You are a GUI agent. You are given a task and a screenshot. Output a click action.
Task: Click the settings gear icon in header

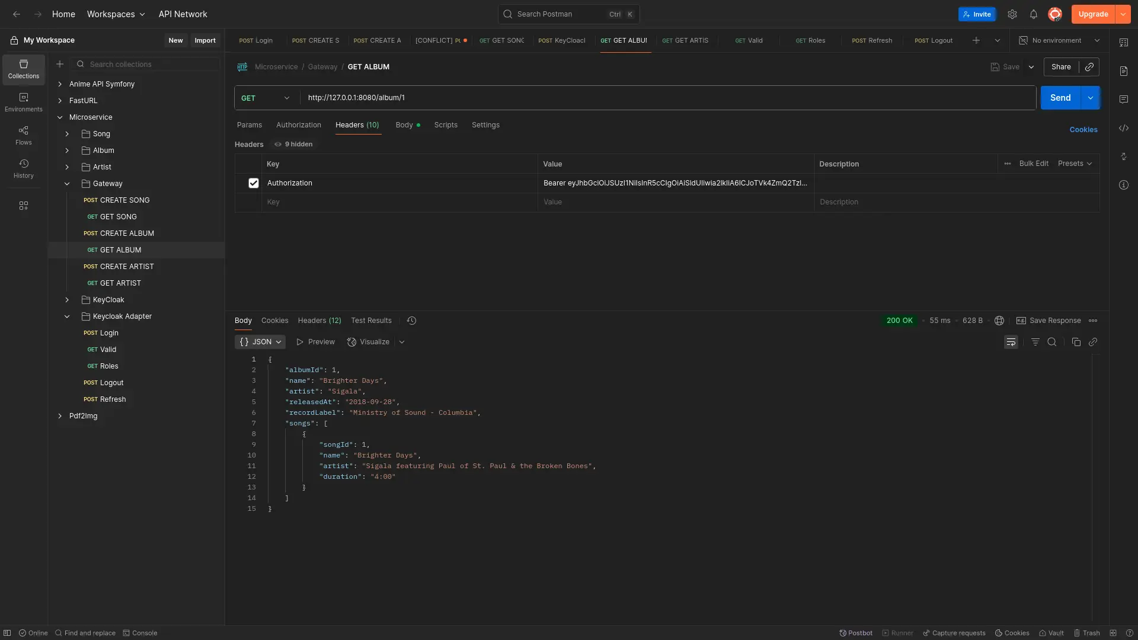tap(1012, 14)
